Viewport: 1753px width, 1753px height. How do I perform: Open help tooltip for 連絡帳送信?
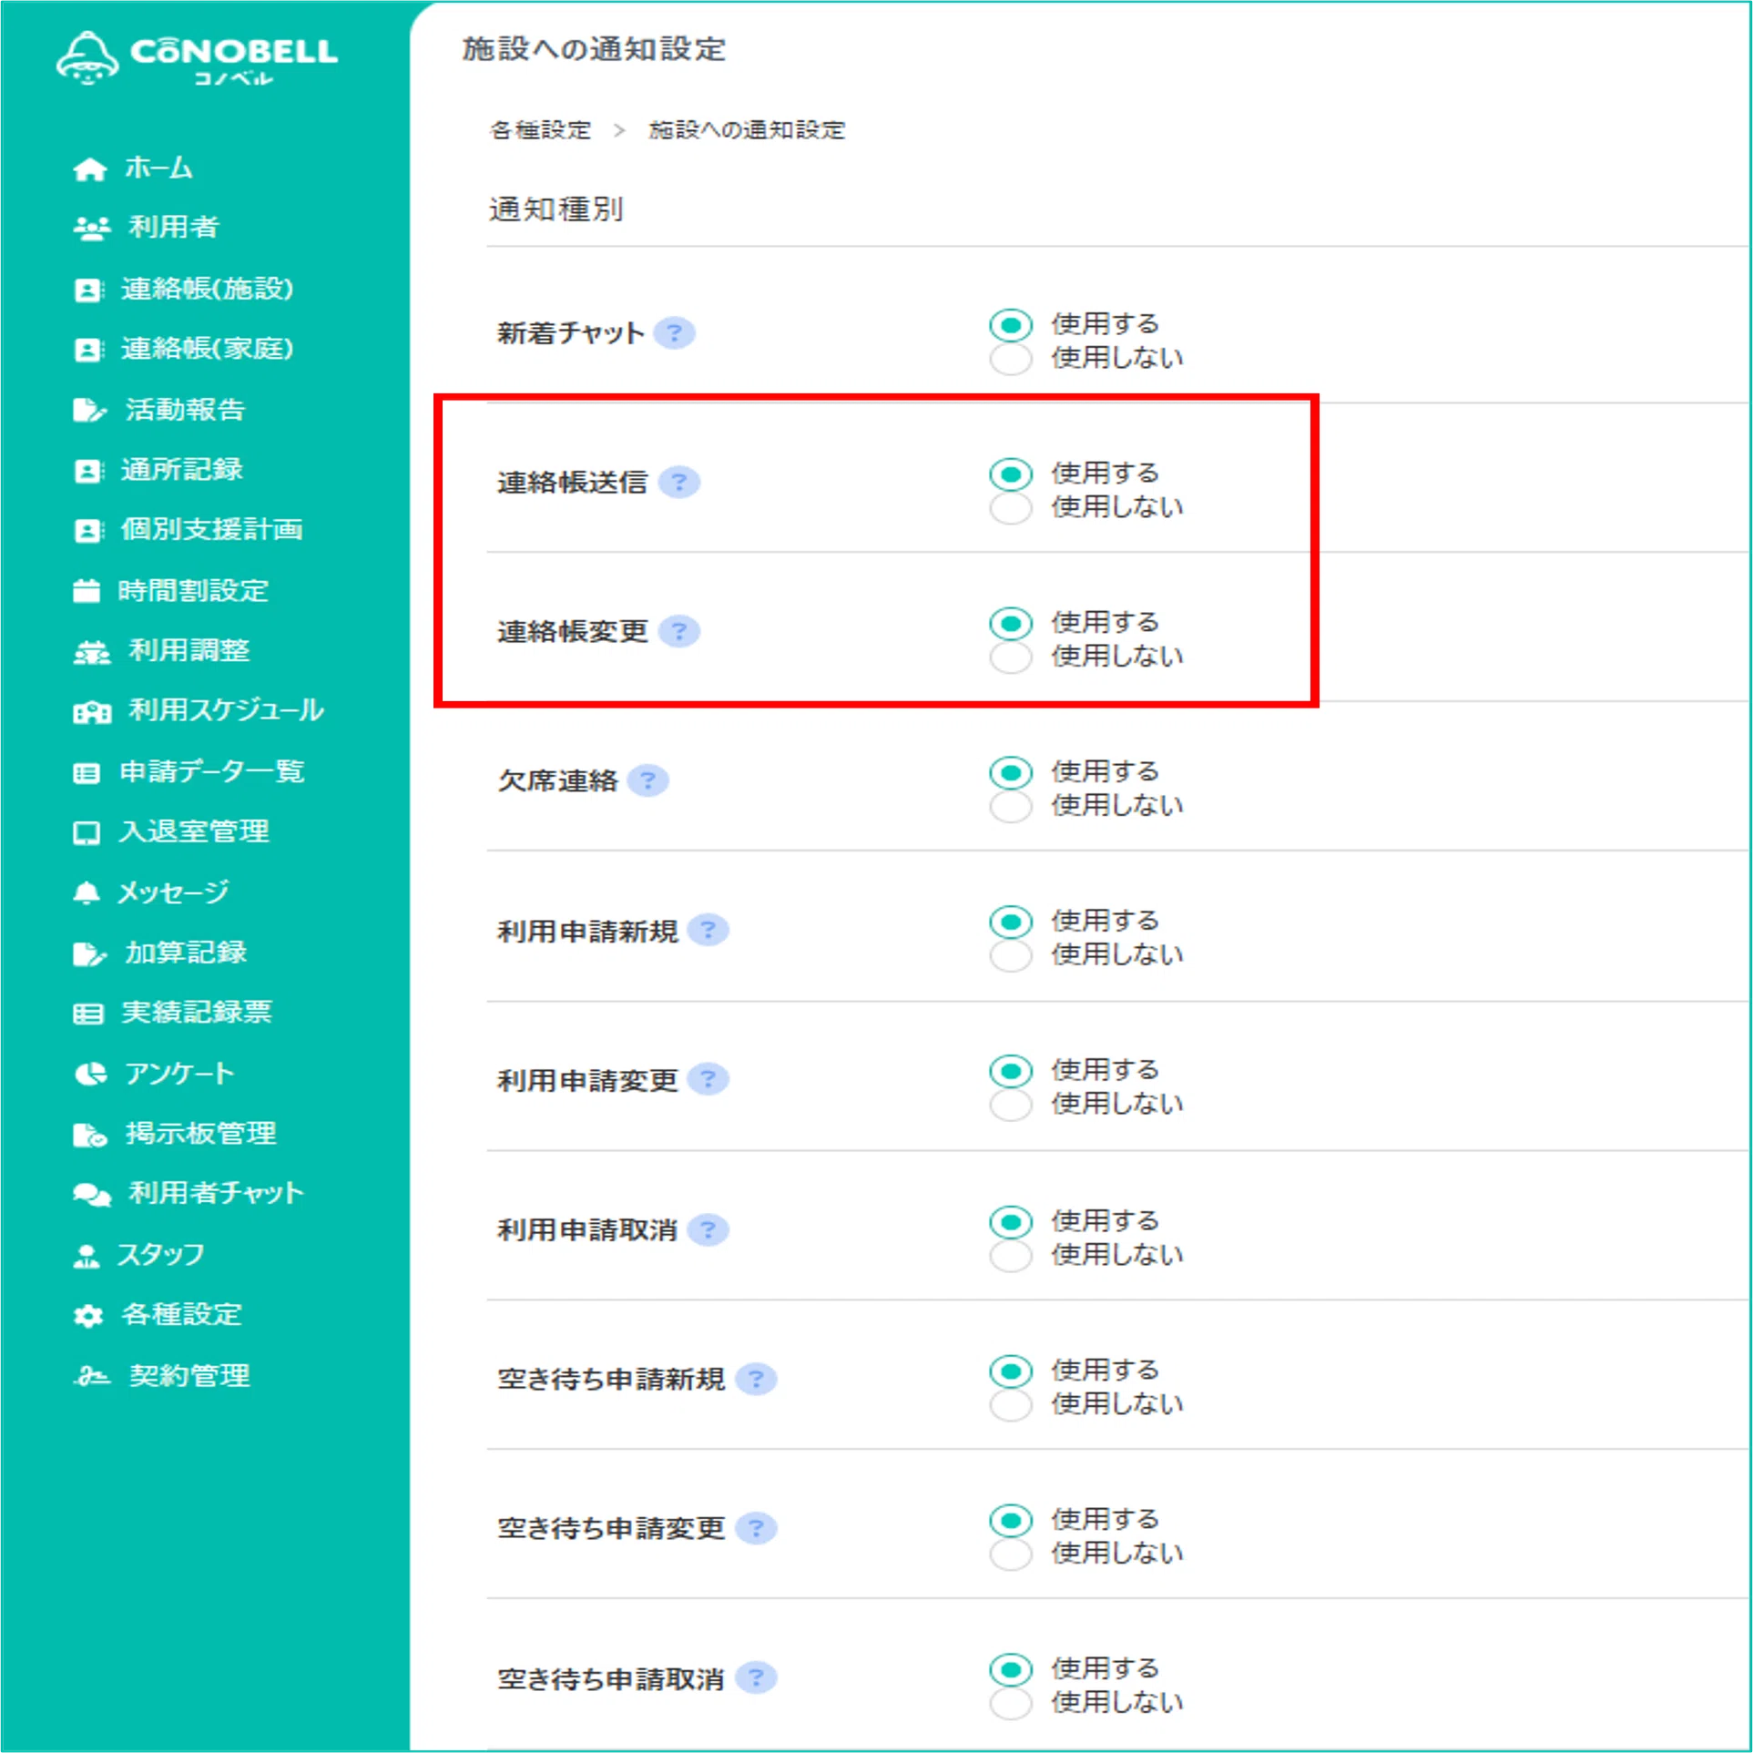(678, 482)
